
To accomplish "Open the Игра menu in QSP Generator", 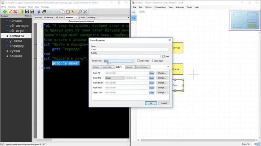I will [4, 7].
